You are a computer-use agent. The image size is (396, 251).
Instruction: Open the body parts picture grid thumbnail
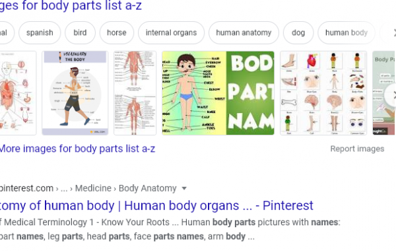[323, 93]
